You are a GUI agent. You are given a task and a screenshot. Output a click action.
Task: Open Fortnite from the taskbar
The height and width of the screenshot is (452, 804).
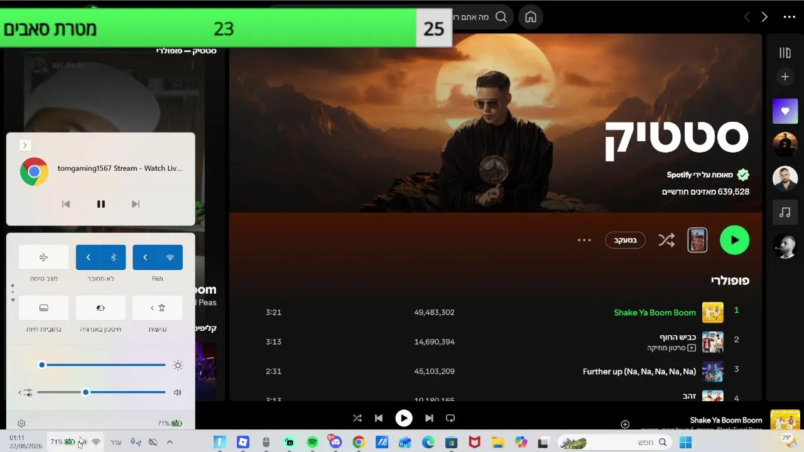(x=219, y=443)
